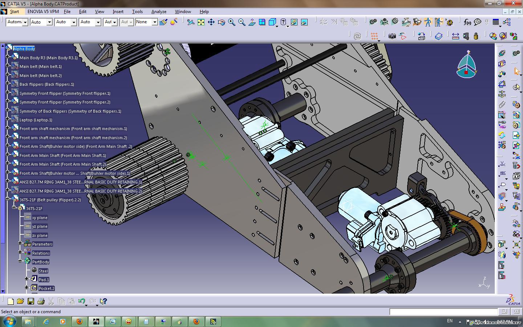523x327 pixels.
Task: Select the Steel material entry
Action: click(x=43, y=271)
